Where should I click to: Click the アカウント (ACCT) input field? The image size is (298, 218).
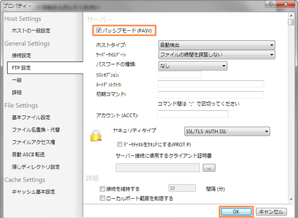coord(193,114)
